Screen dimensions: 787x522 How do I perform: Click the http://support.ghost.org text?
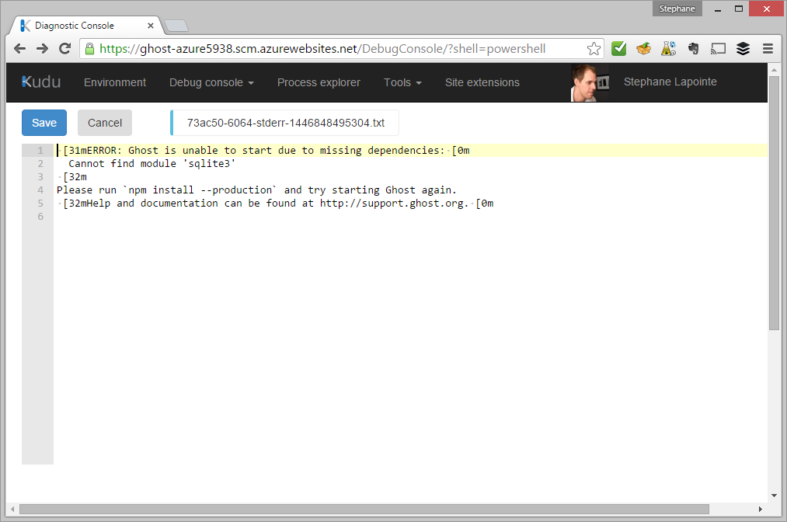point(391,204)
